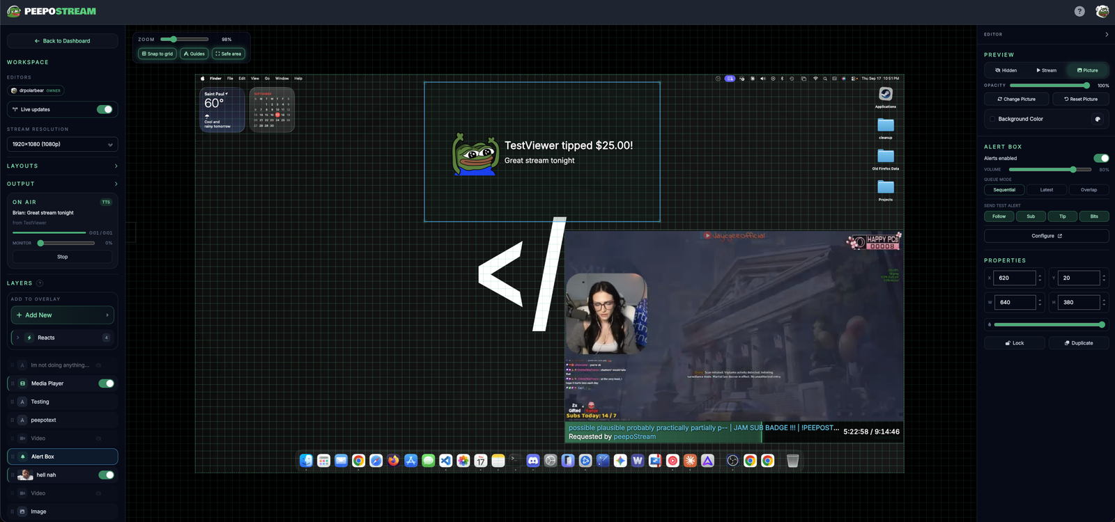
Task: Click the Discord icon in the macOS dock
Action: click(x=533, y=461)
